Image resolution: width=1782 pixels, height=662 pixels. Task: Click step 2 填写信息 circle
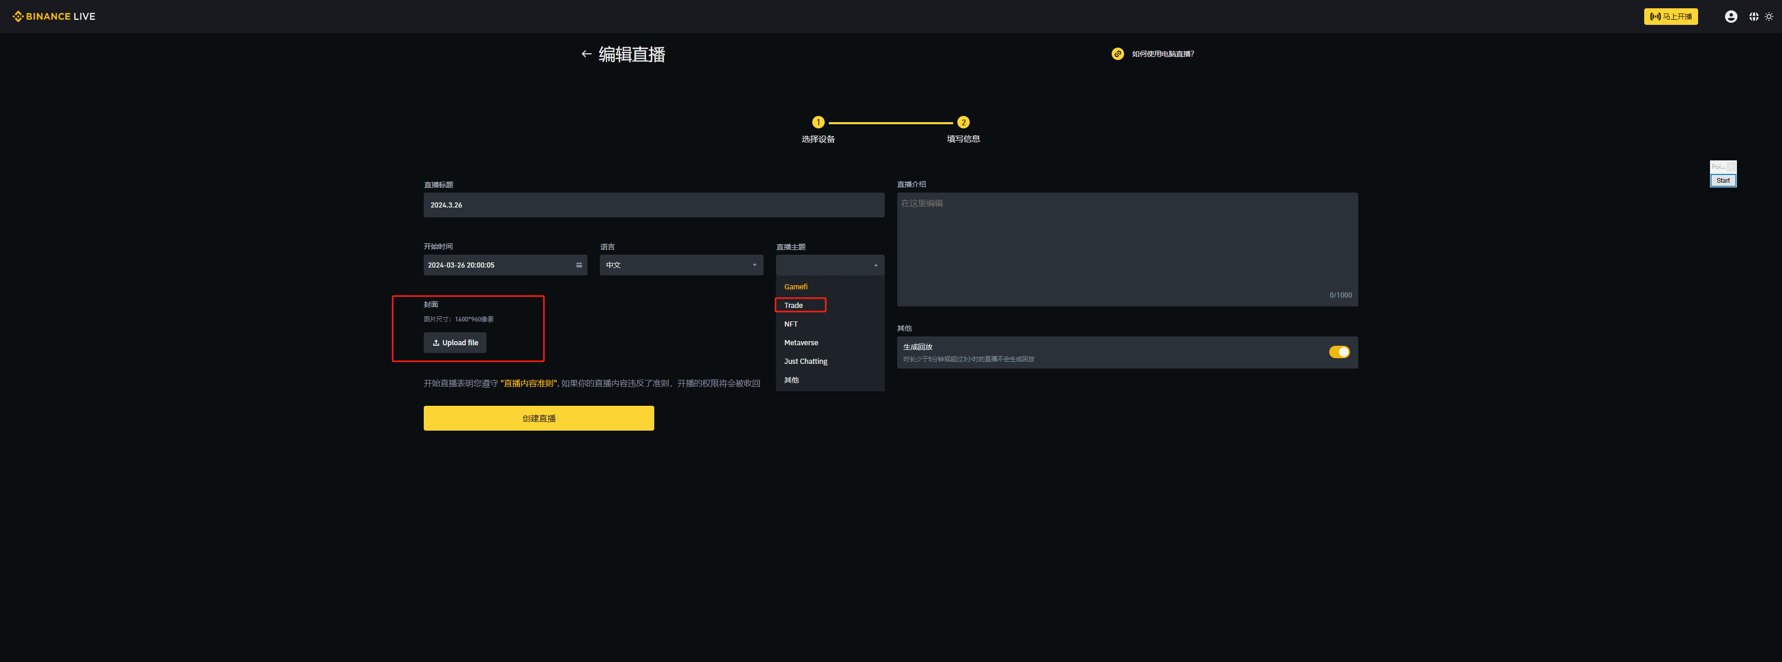pos(963,122)
